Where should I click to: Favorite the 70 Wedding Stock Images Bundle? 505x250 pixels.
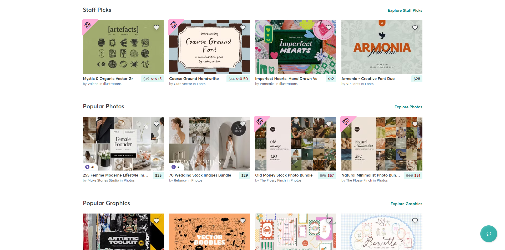click(243, 124)
